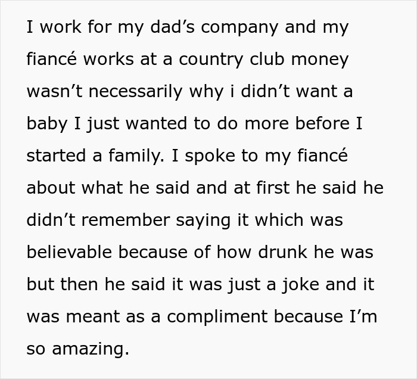Click the word 'before' in fourth line

[x=328, y=124]
